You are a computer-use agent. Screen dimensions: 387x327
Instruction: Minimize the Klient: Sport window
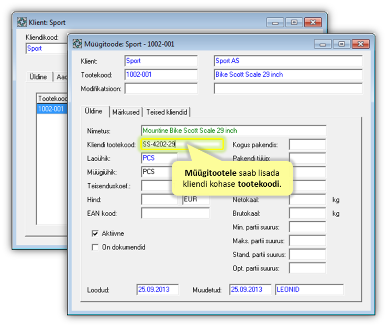click(275, 22)
